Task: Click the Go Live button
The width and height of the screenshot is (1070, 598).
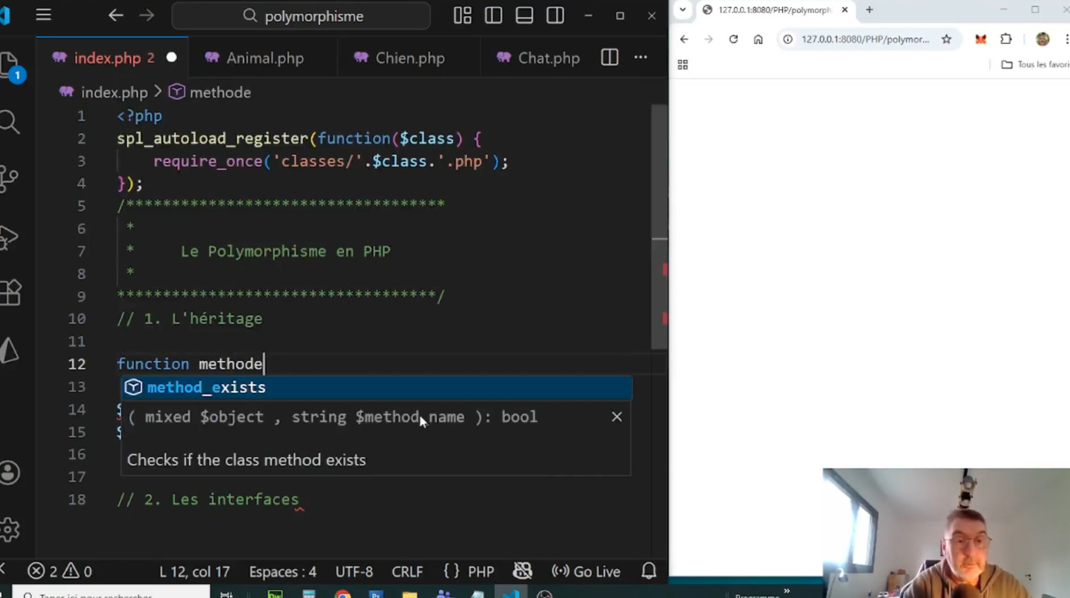Action: pos(586,571)
